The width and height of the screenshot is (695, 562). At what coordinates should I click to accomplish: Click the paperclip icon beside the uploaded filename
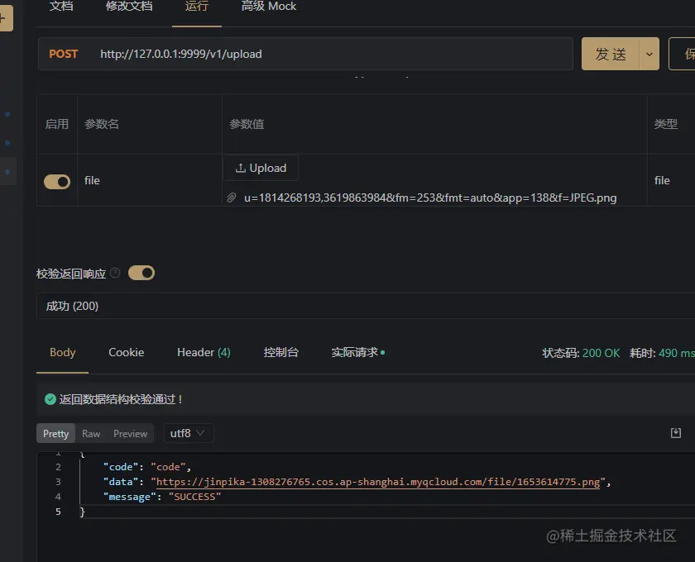coord(232,198)
